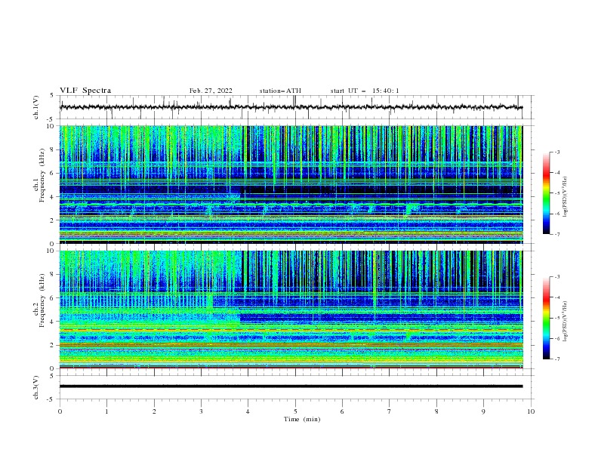Click the "station=ATH" header label
Image resolution: width=598 pixels, height=462 pixels.
280,91
